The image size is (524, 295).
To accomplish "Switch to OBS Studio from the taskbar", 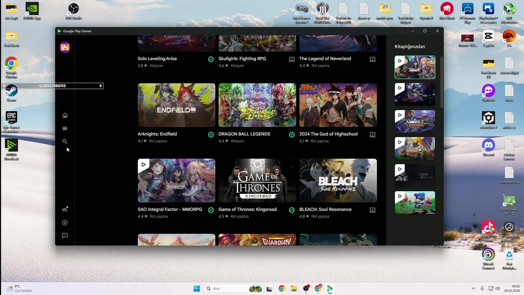I will click(306, 288).
